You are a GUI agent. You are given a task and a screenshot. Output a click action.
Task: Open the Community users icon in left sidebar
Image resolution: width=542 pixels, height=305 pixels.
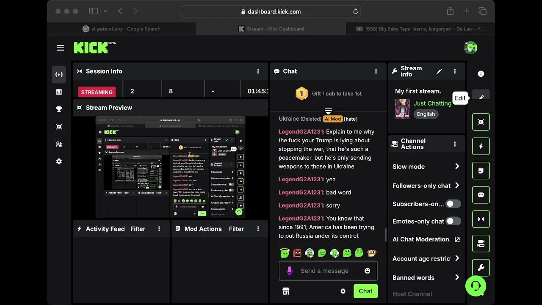pos(59,144)
